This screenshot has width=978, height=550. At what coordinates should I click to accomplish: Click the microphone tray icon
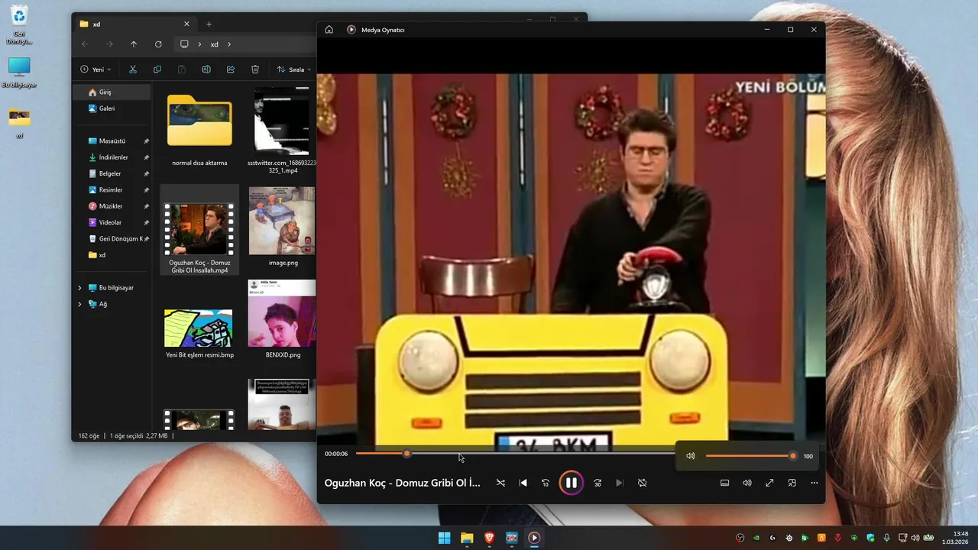pos(886,538)
